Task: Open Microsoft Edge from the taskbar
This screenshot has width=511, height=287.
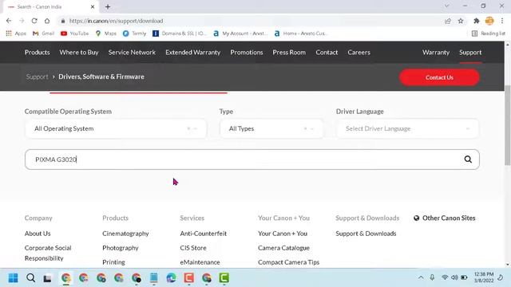Action: (172, 278)
